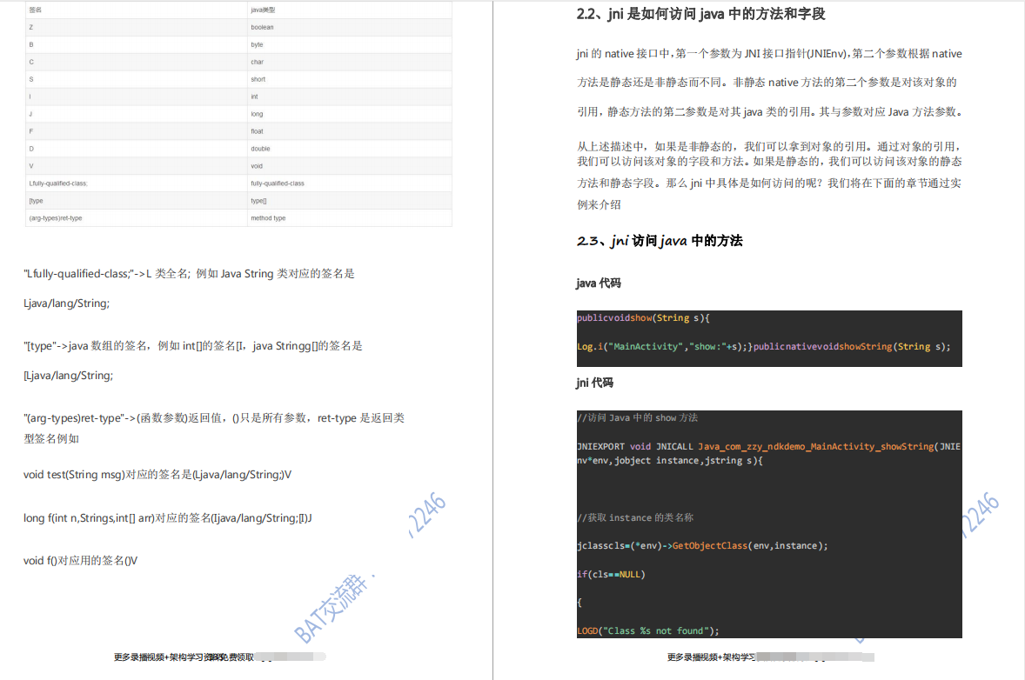Click the 'long f(int n,Strings,int[] arr)' line
The image size is (1025, 680).
(x=167, y=518)
